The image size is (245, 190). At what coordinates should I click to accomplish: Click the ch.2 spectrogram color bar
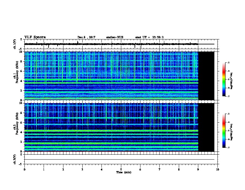click(x=224, y=131)
